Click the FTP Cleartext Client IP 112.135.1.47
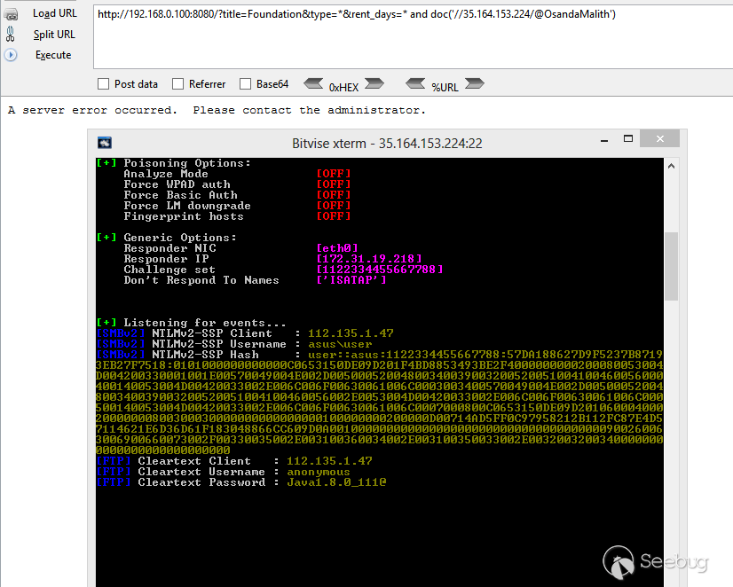 pyautogui.click(x=329, y=461)
